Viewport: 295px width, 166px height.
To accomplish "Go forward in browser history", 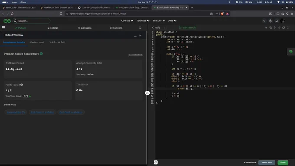I will 7,13.
